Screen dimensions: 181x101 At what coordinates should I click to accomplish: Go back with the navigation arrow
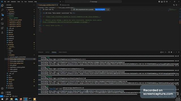[60, 2]
